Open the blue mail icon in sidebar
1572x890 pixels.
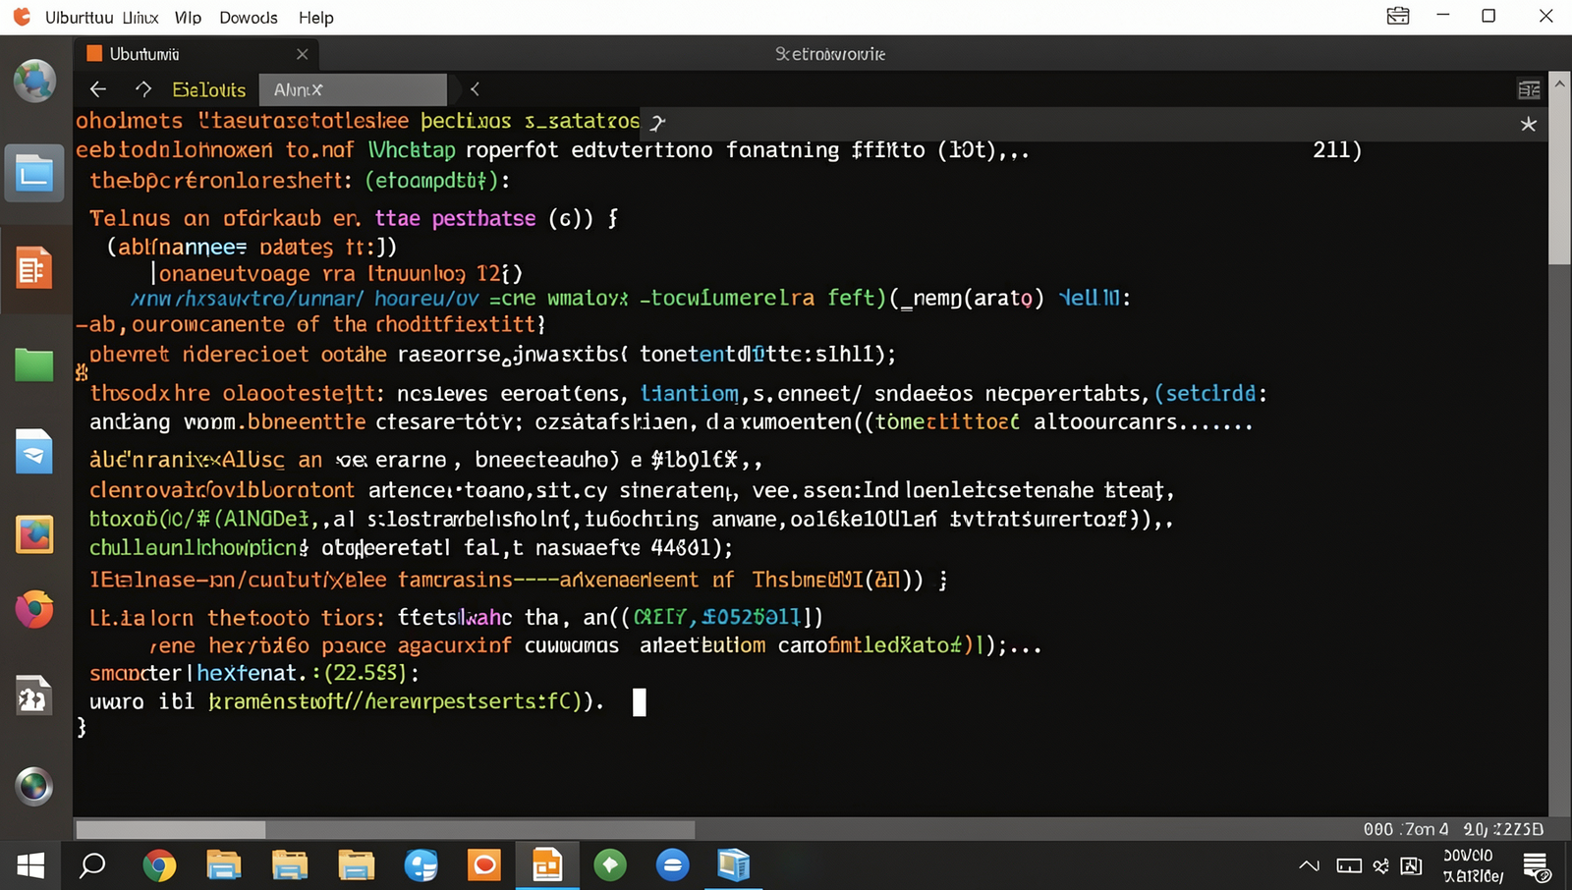tap(34, 452)
